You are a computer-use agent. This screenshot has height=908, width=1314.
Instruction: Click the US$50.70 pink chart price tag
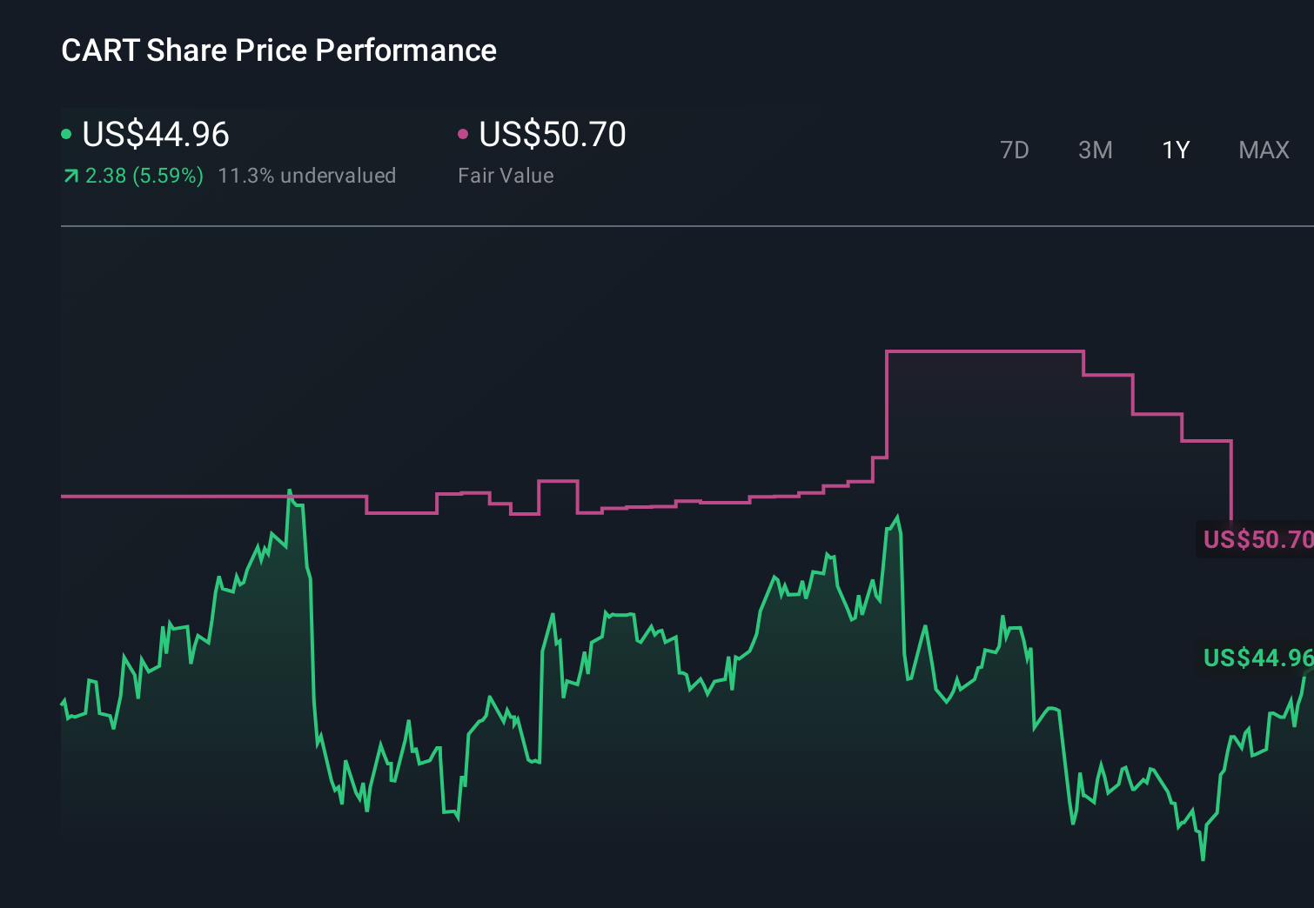click(1258, 539)
